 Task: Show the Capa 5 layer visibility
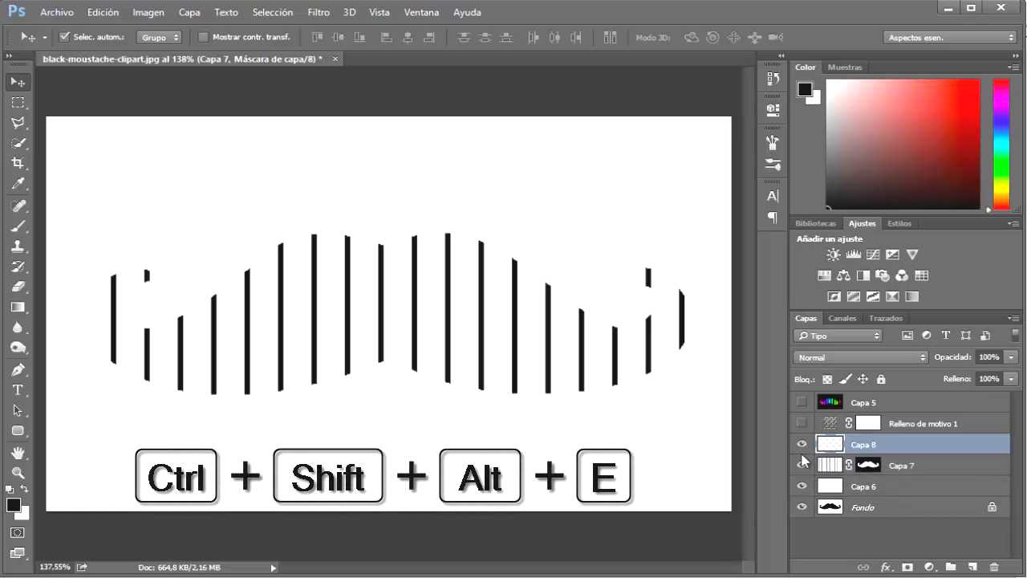pos(802,402)
